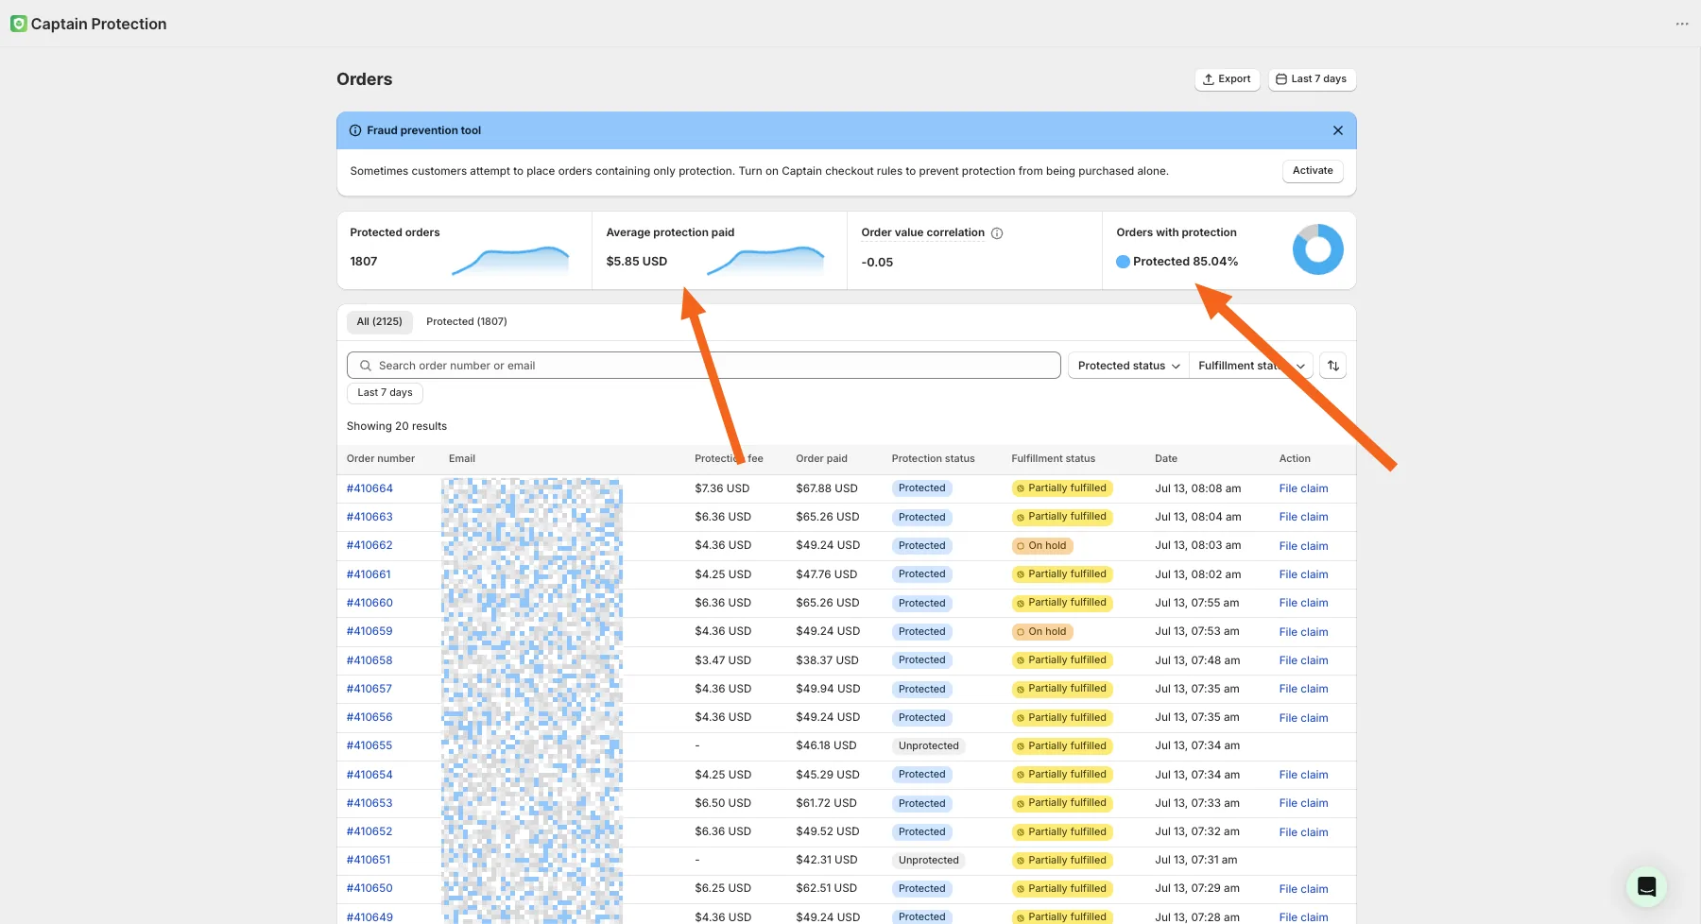
Task: File claim for order #410663
Action: (1303, 517)
